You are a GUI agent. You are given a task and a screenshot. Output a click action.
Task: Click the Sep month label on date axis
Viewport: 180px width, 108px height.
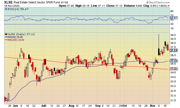tap(98, 106)
